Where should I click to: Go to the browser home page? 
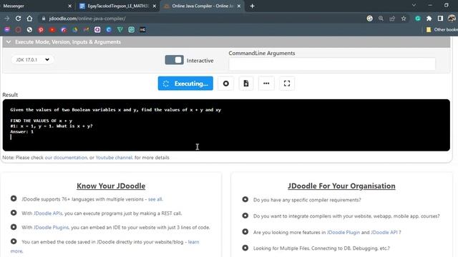point(29,19)
